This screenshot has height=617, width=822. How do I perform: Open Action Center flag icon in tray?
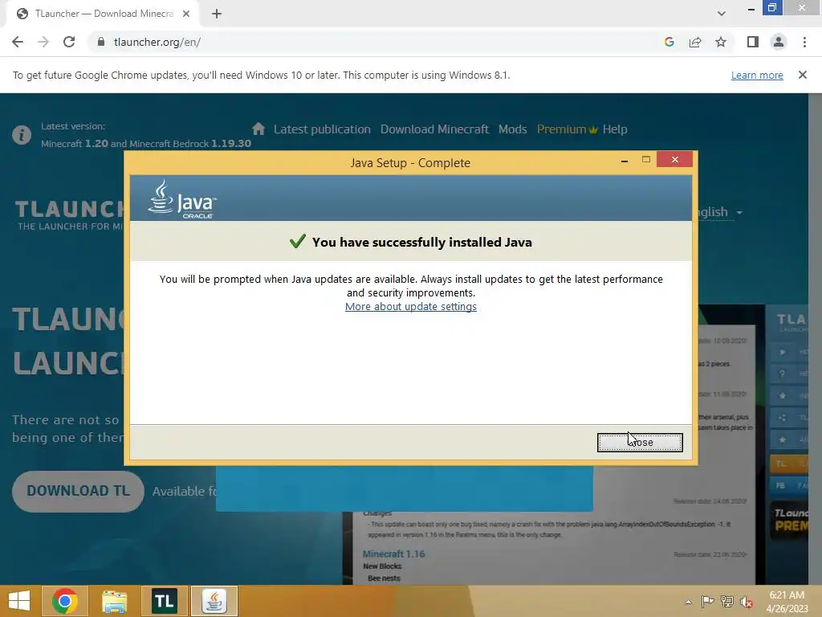tap(707, 602)
